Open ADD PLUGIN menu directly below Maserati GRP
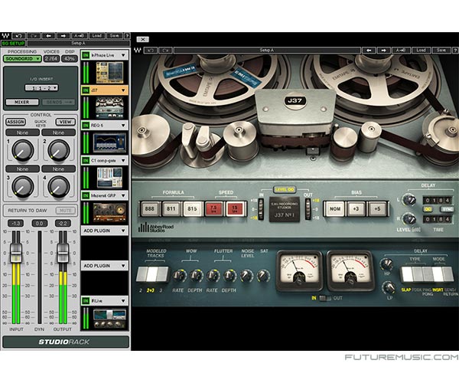Screen dimensions: 459x383 [105, 231]
